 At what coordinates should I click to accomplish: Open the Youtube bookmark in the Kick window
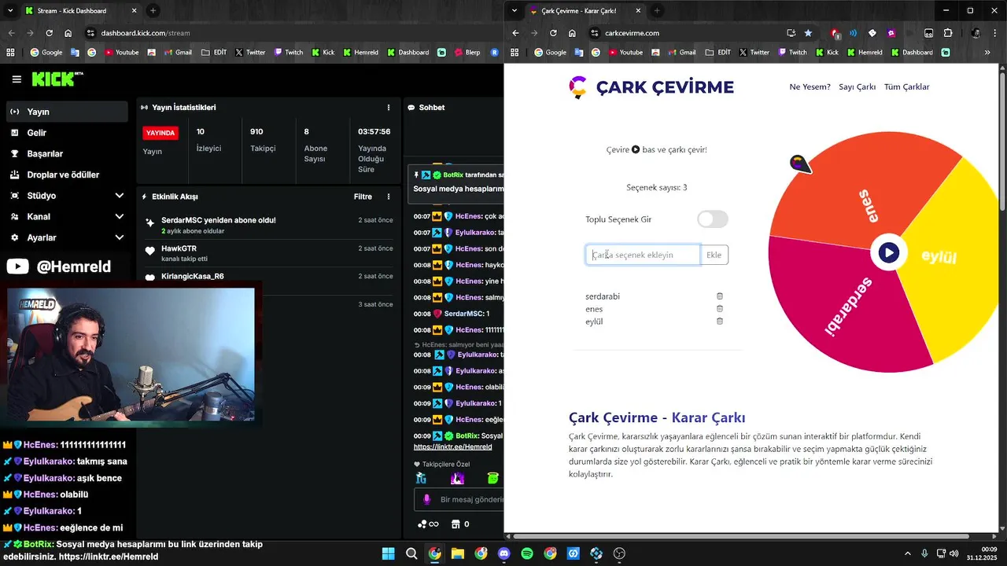click(x=120, y=53)
